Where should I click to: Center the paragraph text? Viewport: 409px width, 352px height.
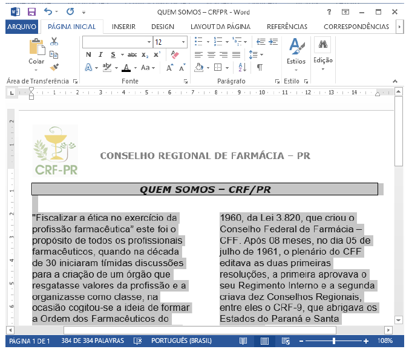[x=211, y=55]
